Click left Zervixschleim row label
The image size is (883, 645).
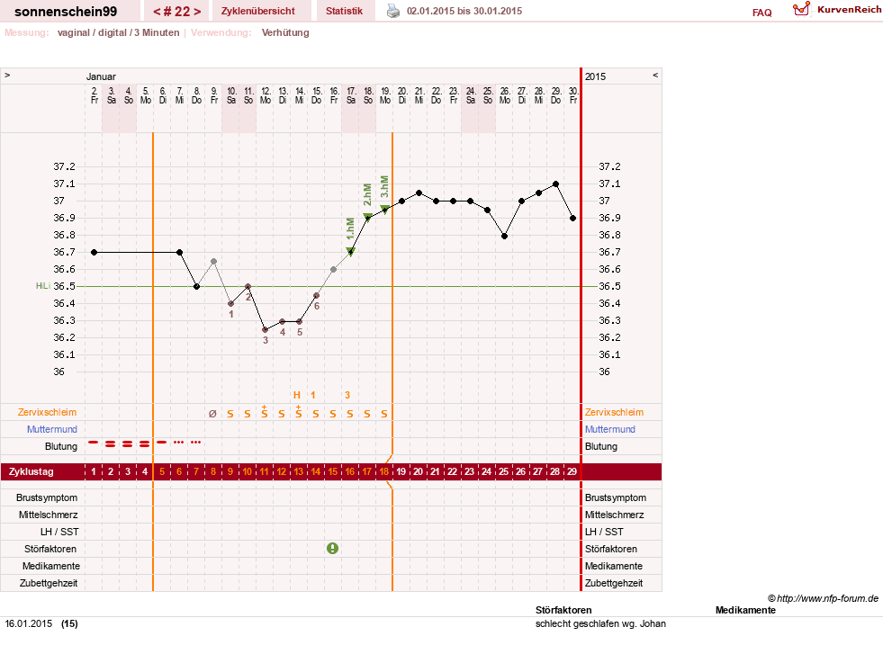[x=47, y=412]
